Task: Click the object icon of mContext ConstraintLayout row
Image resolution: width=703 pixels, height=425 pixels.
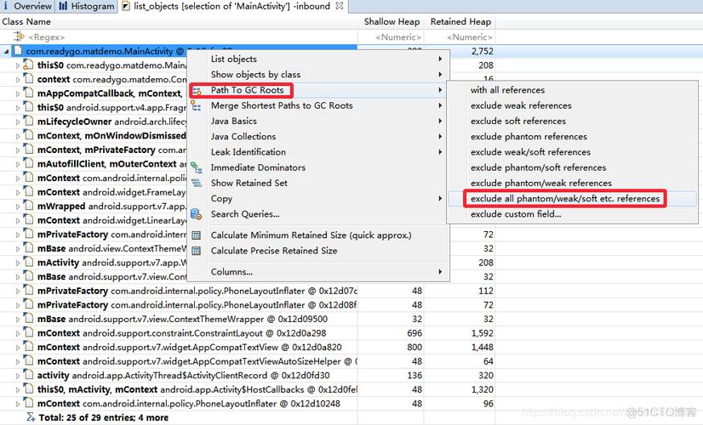Action: click(29, 333)
